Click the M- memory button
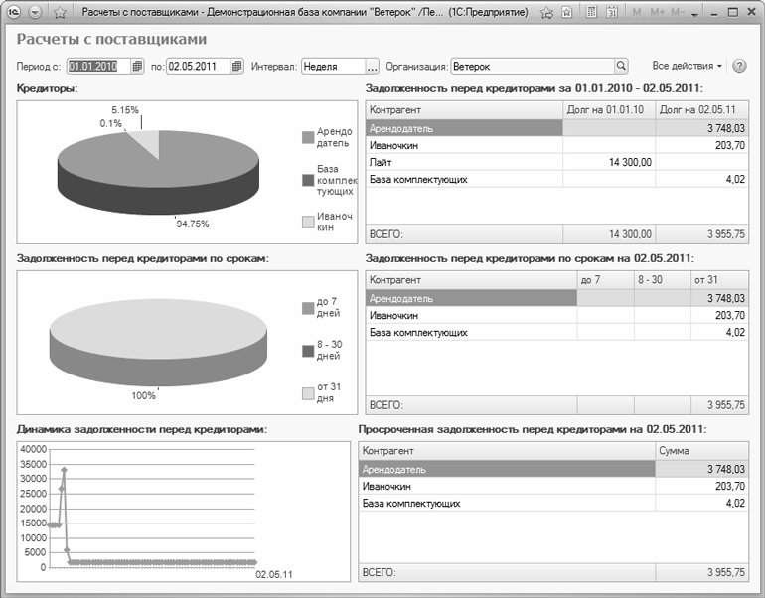The height and width of the screenshot is (598, 765). click(678, 12)
